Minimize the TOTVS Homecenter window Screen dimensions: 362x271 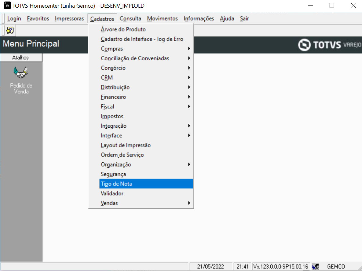[x=310, y=5]
